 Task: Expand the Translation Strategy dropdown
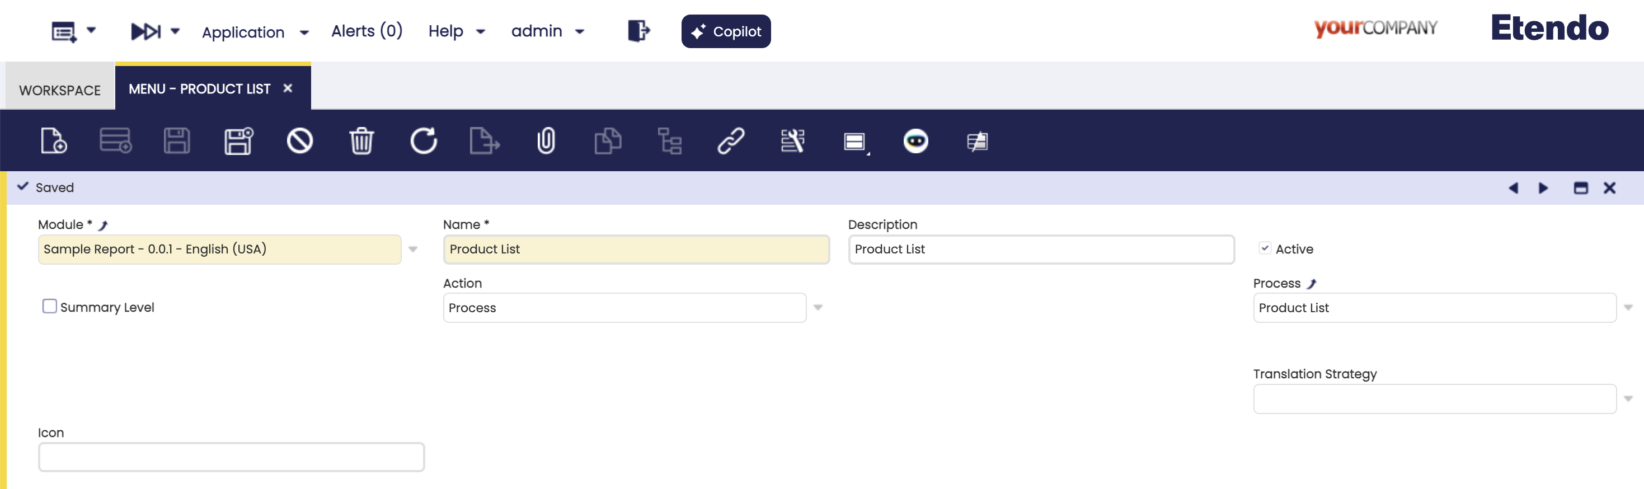pos(1627,399)
